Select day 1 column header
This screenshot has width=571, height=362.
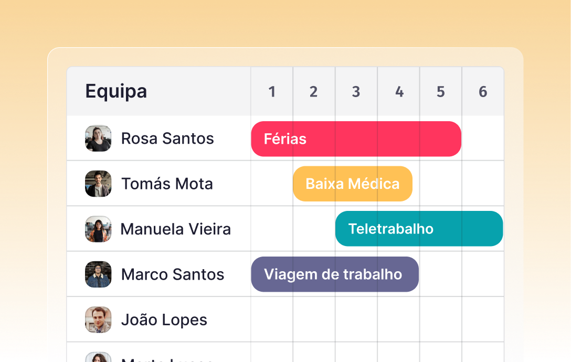271,91
